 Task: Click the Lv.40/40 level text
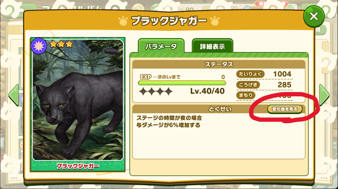click(x=207, y=91)
